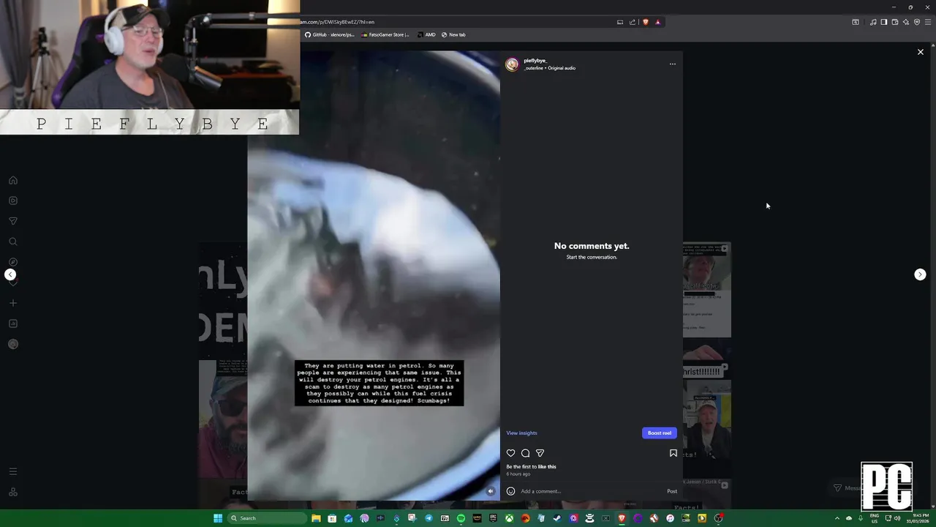Open Xbox app from taskbar
The height and width of the screenshot is (527, 936).
(x=509, y=518)
